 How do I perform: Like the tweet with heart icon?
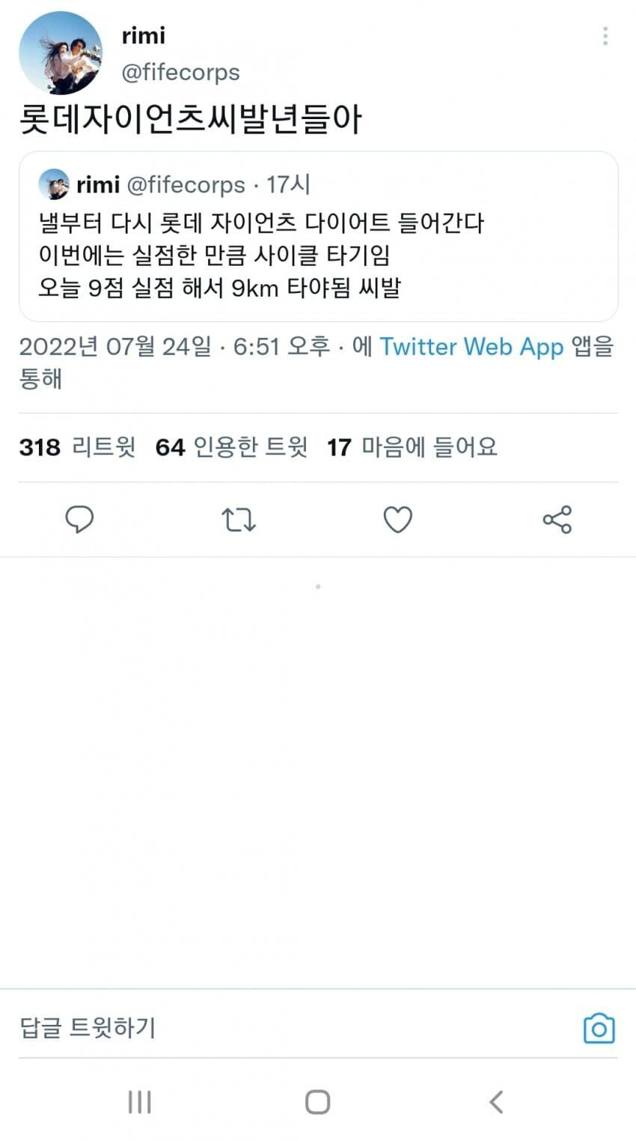[x=397, y=519]
